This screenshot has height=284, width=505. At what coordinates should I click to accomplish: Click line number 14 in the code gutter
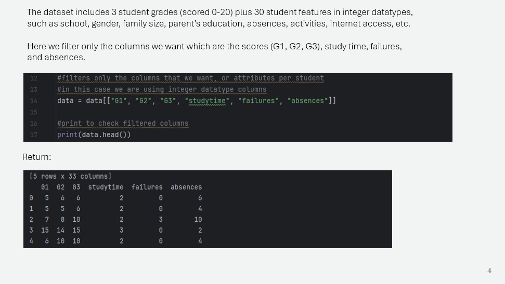pos(33,101)
